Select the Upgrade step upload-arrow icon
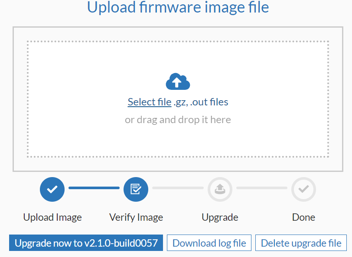The image size is (352, 257). (219, 189)
